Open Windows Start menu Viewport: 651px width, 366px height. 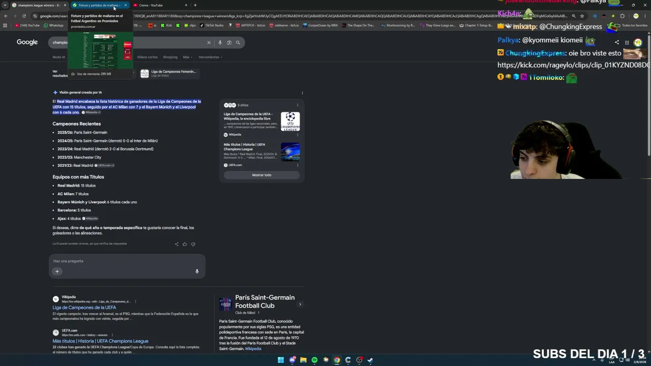[x=280, y=360]
